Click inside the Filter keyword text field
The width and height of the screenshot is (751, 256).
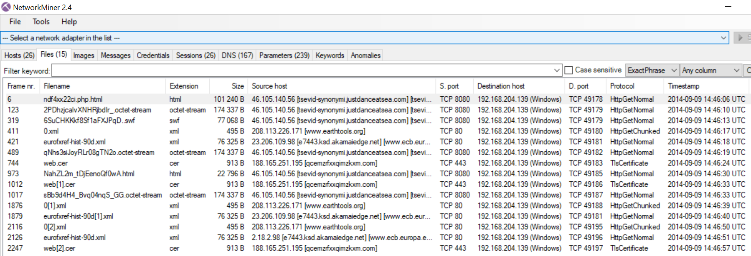(301, 70)
